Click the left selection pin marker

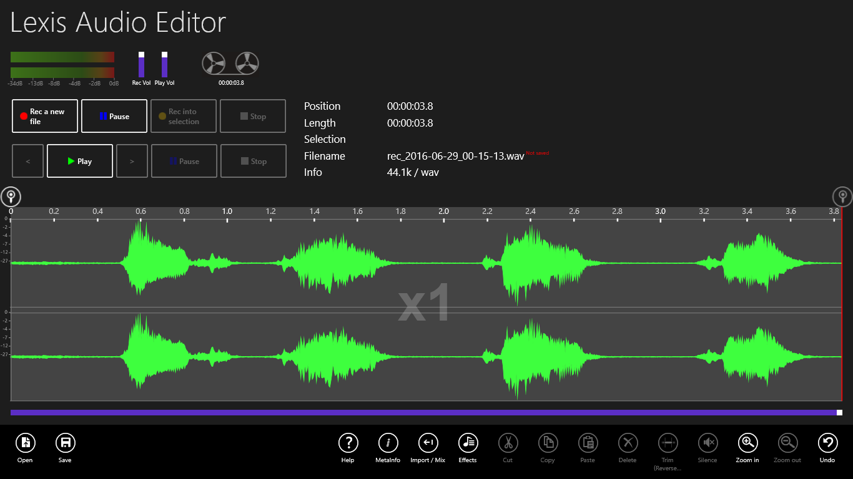11,196
